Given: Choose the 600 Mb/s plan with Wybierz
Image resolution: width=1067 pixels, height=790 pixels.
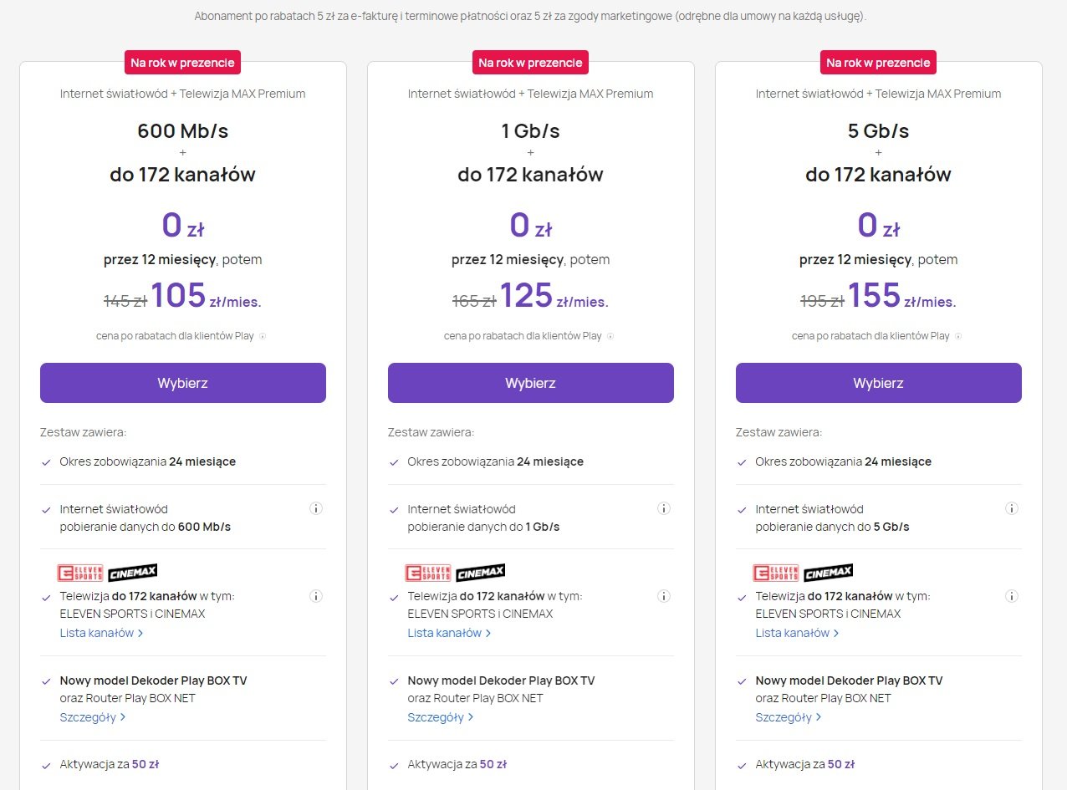Looking at the screenshot, I should click(182, 383).
